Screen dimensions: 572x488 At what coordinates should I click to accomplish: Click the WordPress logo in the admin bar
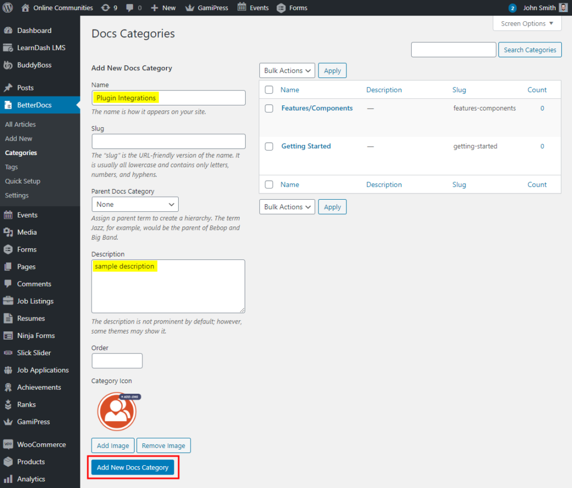click(x=7, y=7)
